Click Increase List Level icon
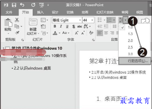The height and width of the screenshot is (109, 152). coord(106,26)
